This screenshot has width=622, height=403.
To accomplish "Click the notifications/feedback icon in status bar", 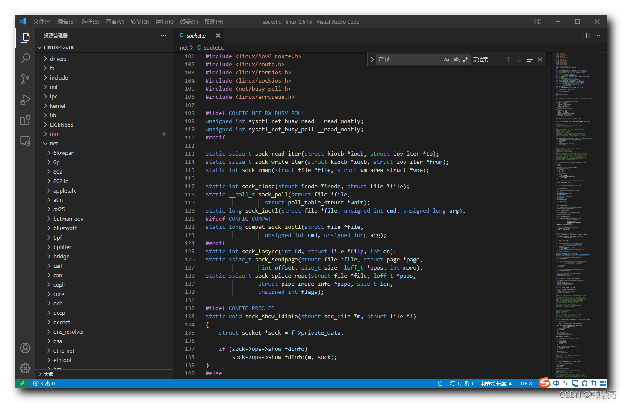I will (440, 383).
